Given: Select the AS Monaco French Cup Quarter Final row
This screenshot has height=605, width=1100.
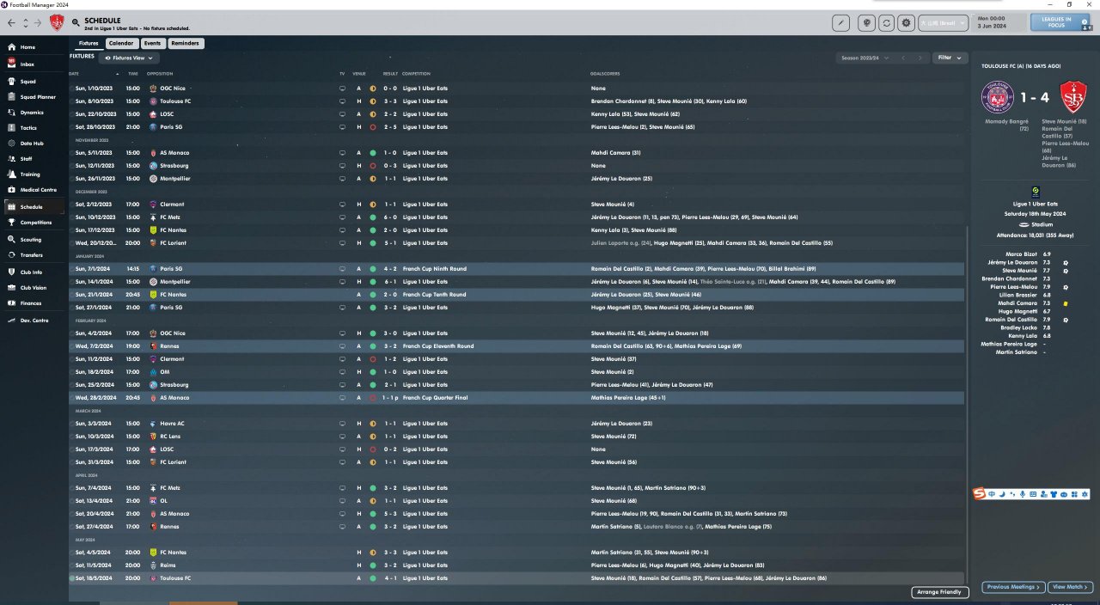Looking at the screenshot, I should (x=516, y=398).
